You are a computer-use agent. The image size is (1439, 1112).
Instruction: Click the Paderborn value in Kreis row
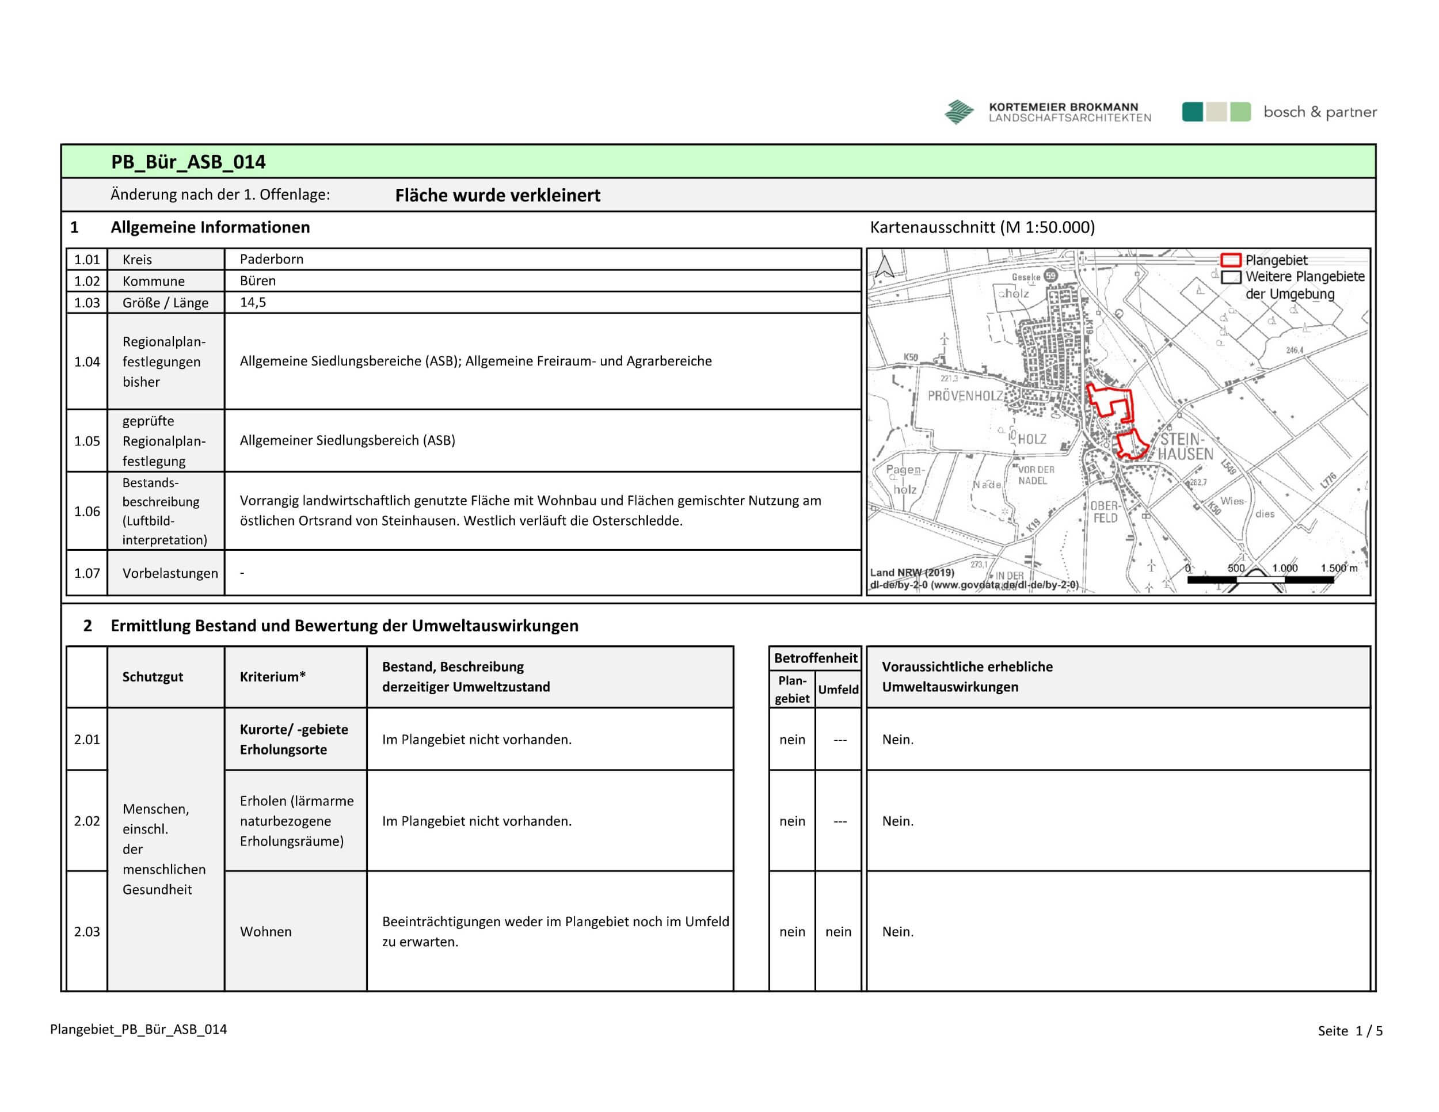tap(272, 259)
